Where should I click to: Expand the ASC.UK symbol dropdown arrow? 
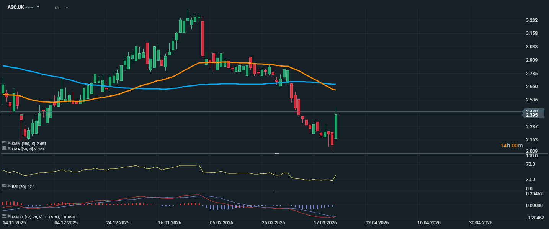coord(38,7)
